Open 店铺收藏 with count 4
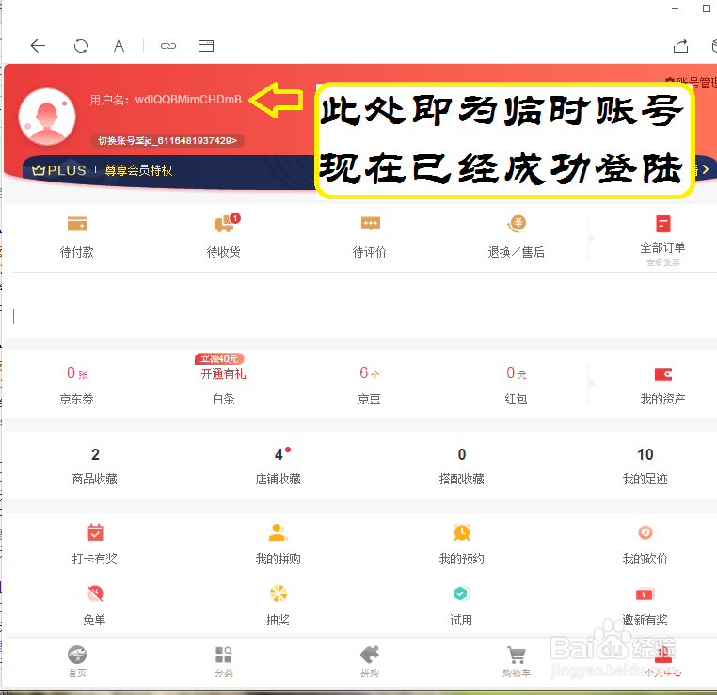717x695 pixels. 279,466
